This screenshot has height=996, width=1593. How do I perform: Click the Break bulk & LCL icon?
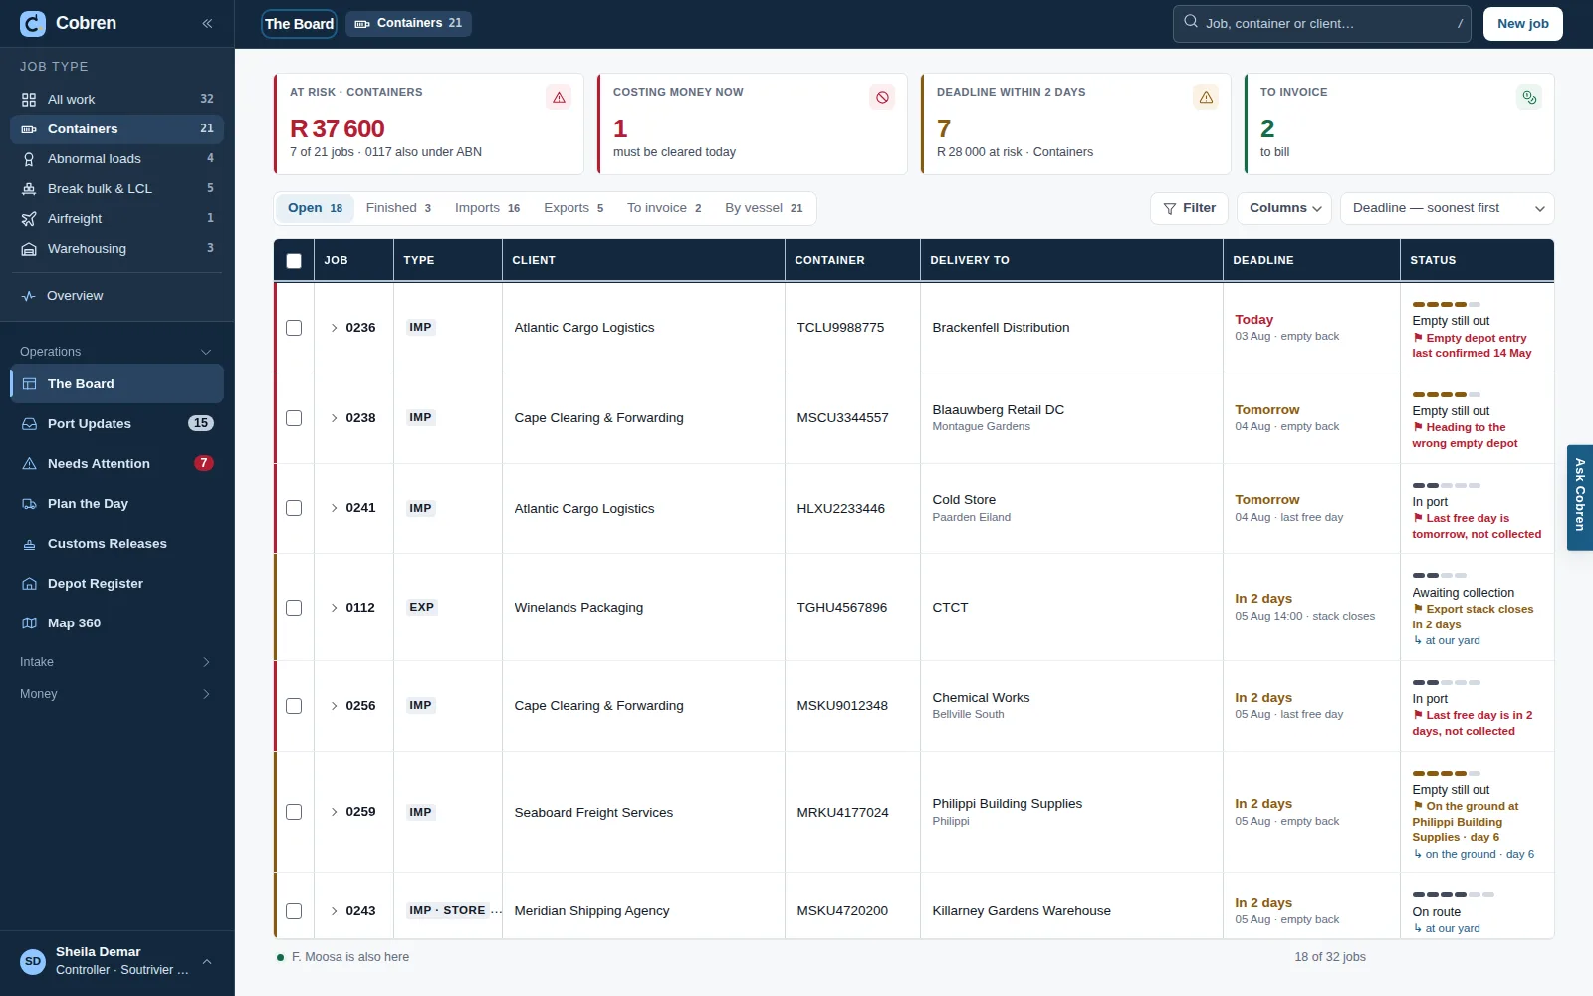29,189
